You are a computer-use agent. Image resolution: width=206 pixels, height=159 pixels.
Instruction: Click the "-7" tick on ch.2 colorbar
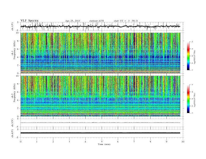coord(192,113)
